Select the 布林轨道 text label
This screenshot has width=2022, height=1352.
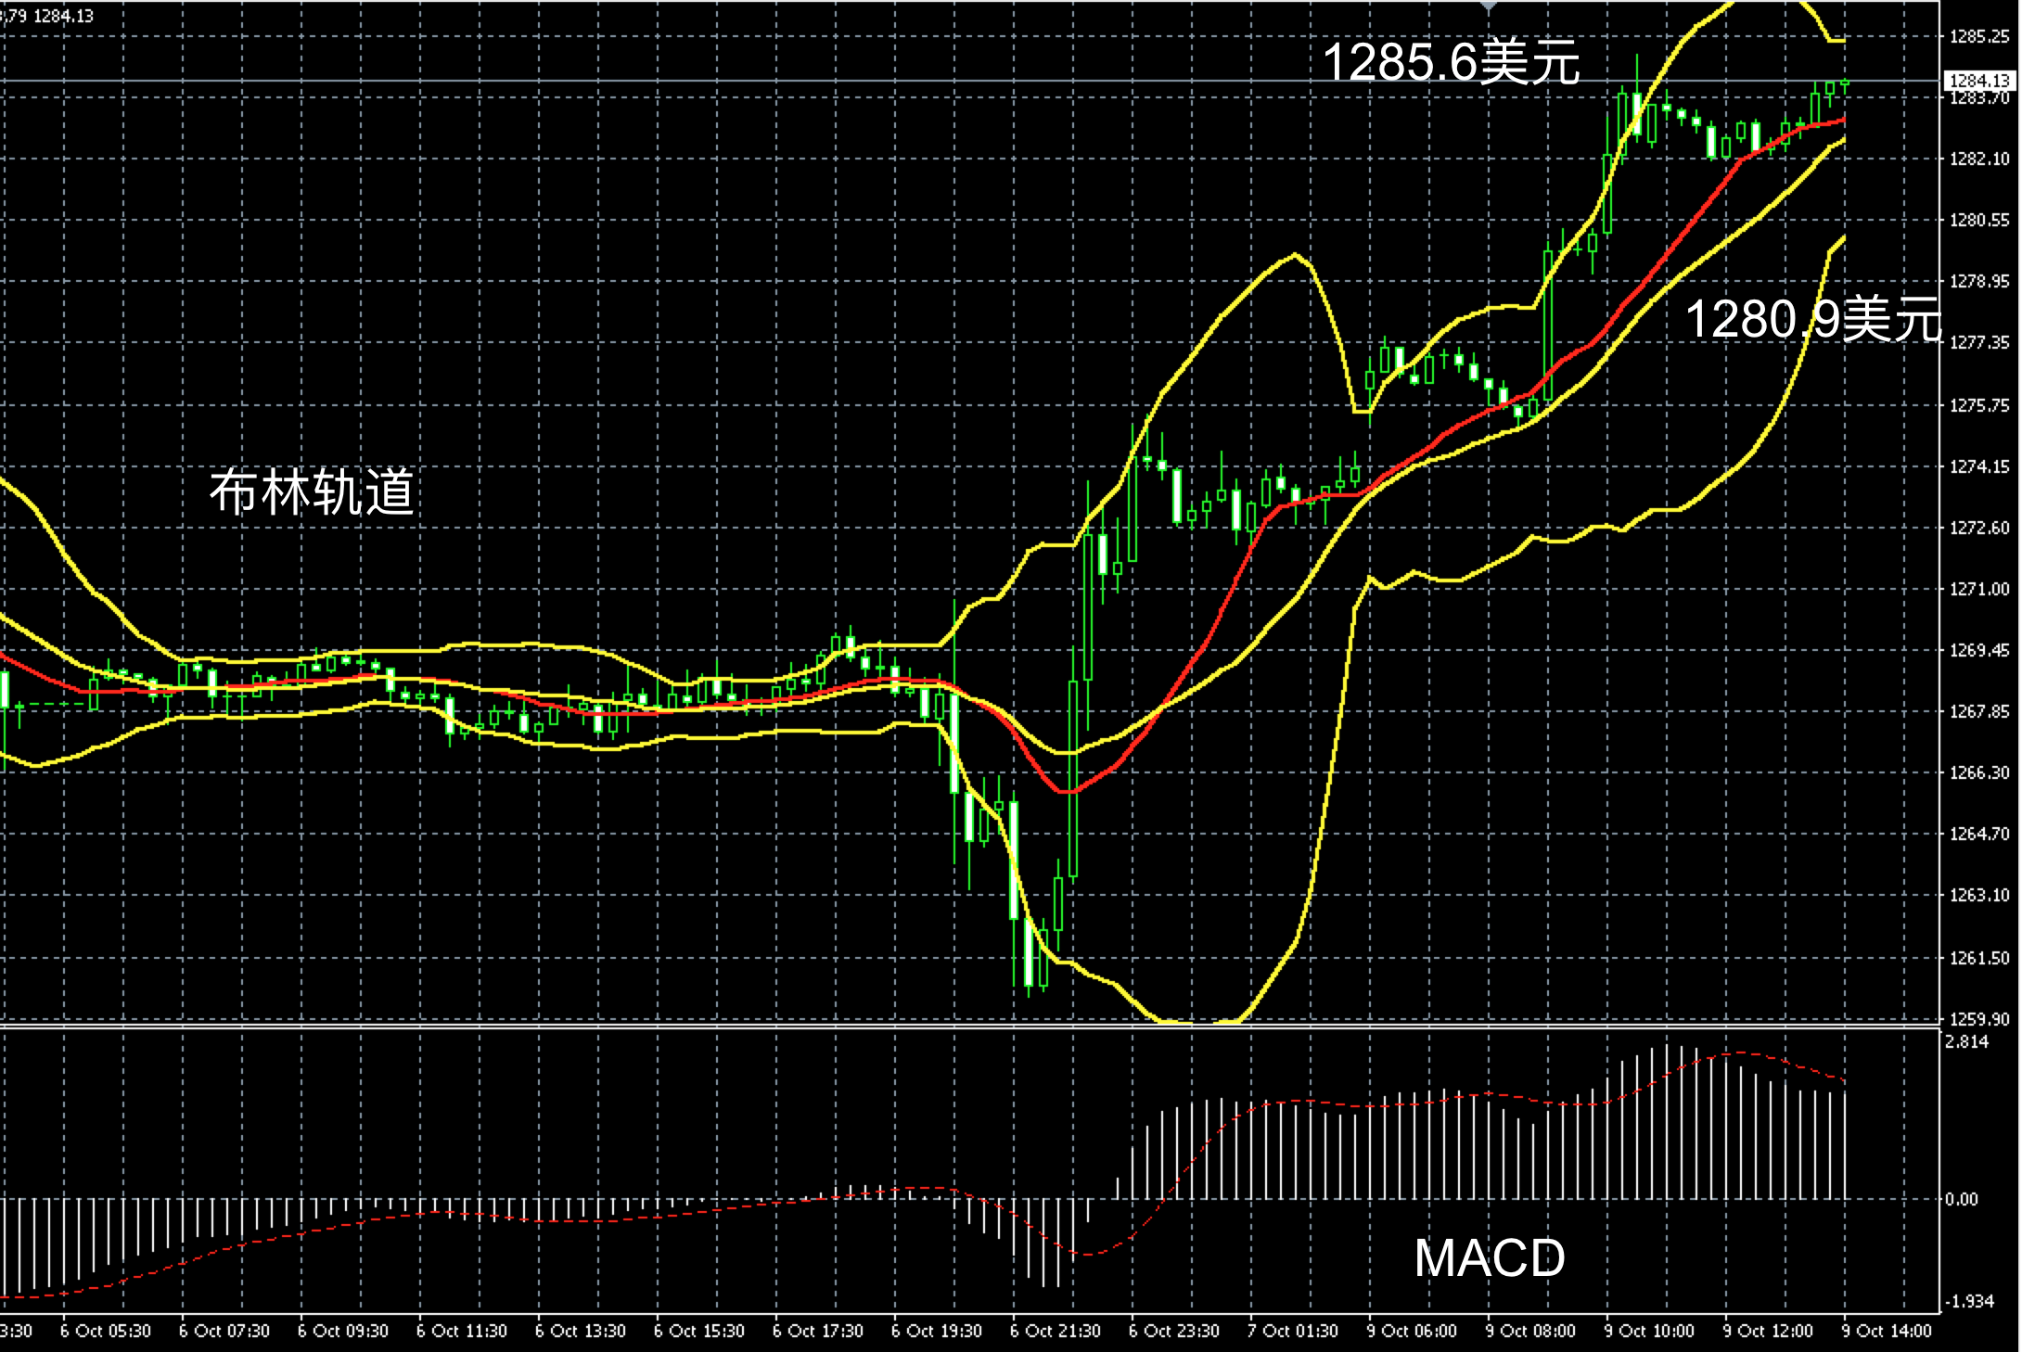click(x=312, y=491)
